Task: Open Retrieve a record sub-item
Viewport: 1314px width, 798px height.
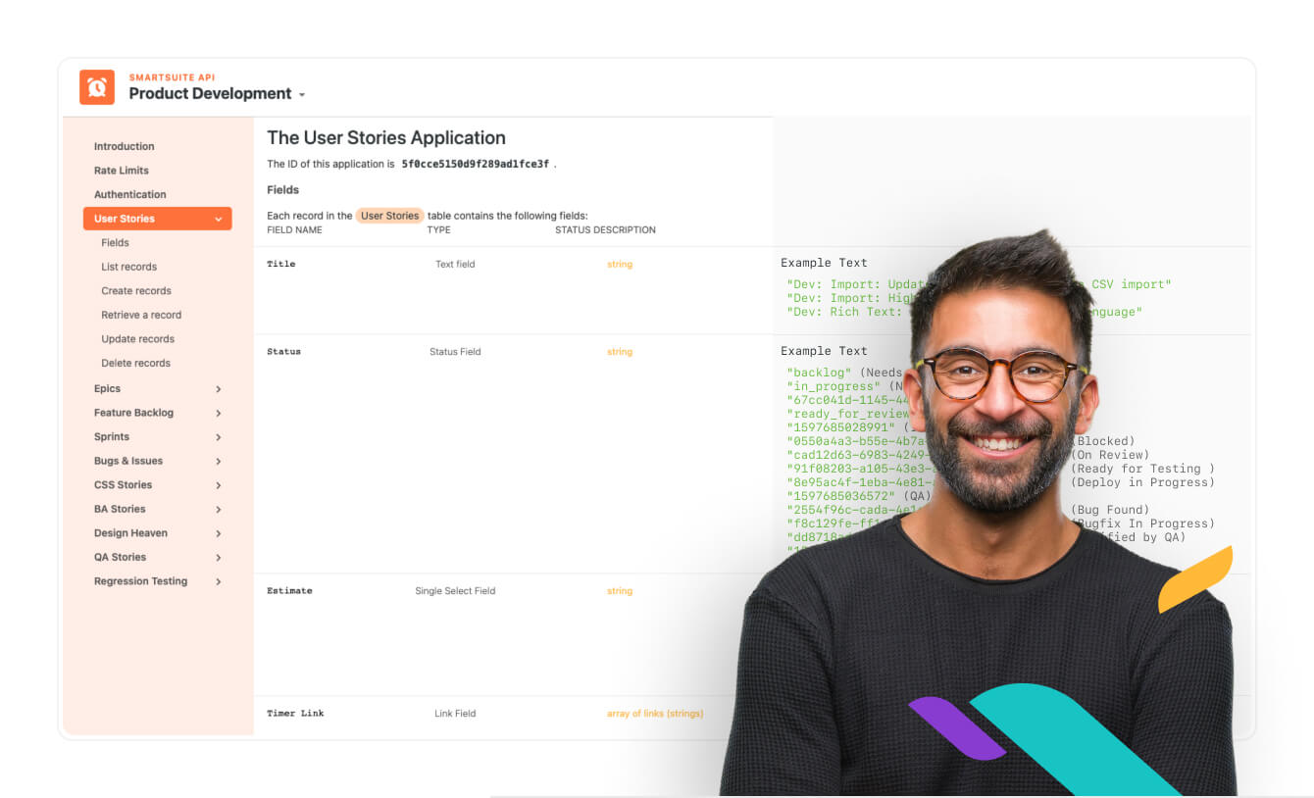Action: 141,315
